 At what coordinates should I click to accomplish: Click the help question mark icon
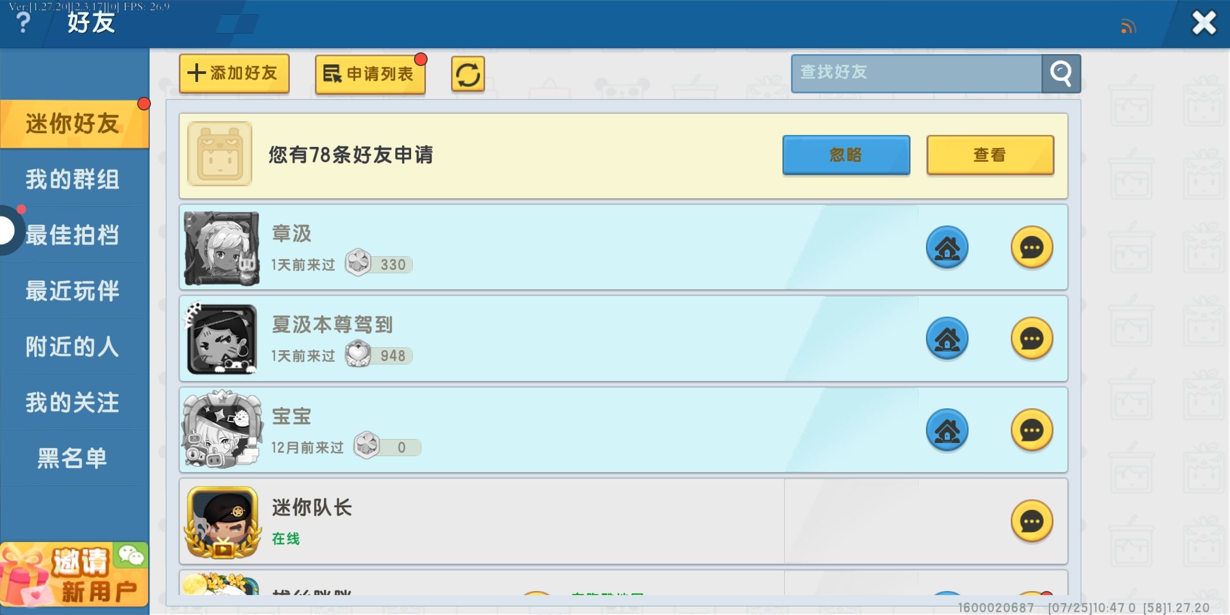pos(23,23)
